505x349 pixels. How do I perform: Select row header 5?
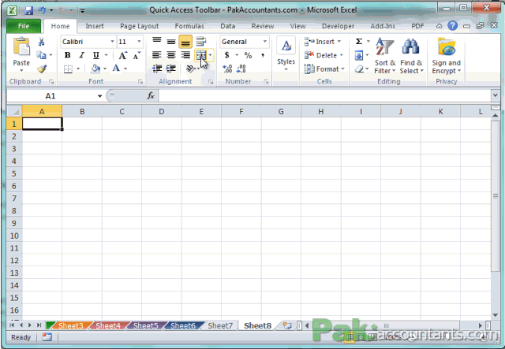coord(14,173)
